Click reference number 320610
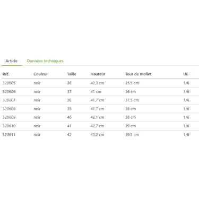Viewport: 199px width, 199px height. [x=9, y=126]
